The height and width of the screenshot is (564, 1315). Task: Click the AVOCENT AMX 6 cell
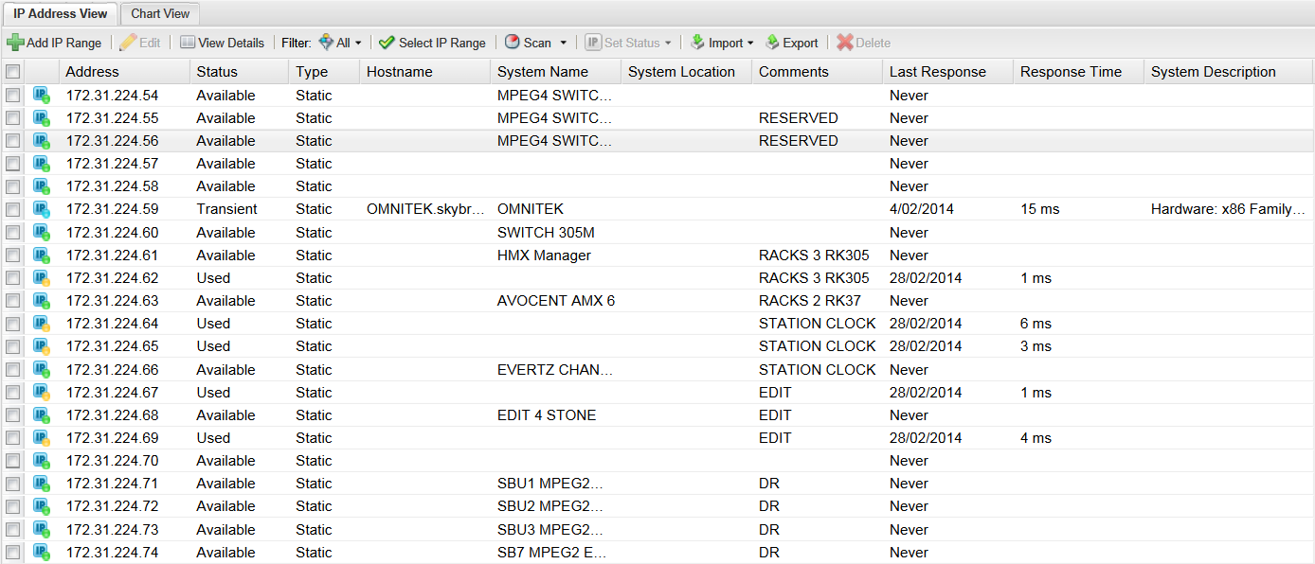[556, 301]
